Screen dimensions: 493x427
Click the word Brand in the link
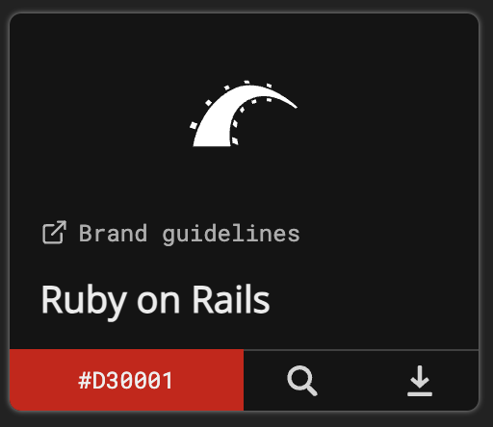tap(113, 233)
